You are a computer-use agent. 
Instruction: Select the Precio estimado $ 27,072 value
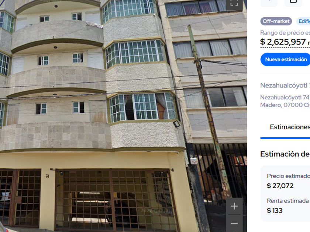[280, 186]
